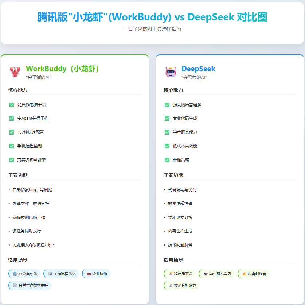The width and height of the screenshot is (305, 305).
Task: Click 核心能力 heading in WorkBuddy card
Action: [18, 90]
